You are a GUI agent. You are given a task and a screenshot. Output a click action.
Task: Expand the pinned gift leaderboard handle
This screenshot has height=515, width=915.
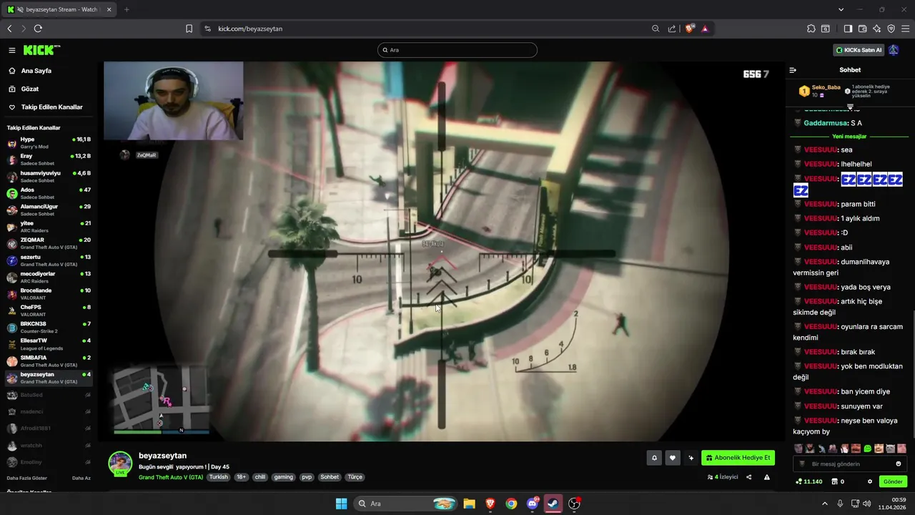tap(850, 107)
